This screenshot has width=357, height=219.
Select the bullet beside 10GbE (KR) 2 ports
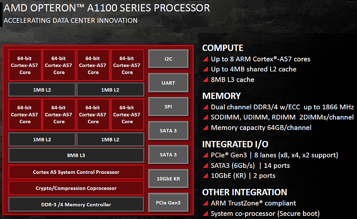[205, 176]
